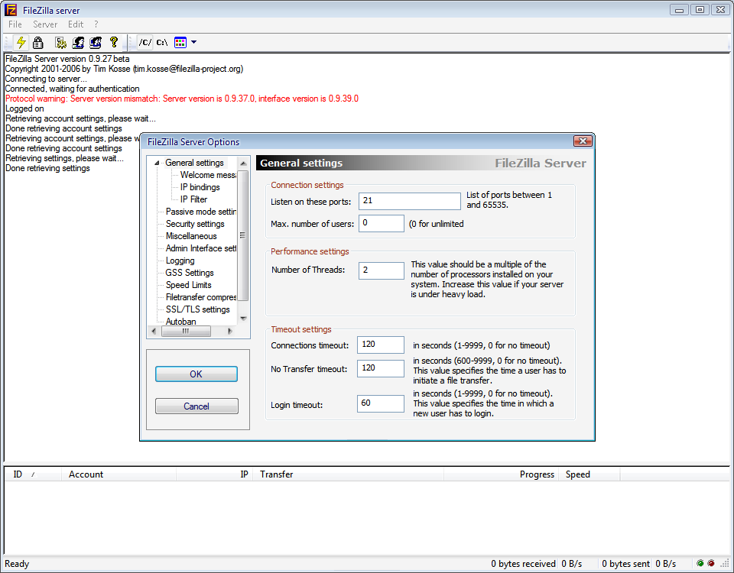This screenshot has height=573, width=734.
Task: Click the Connections timeout field
Action: point(381,345)
